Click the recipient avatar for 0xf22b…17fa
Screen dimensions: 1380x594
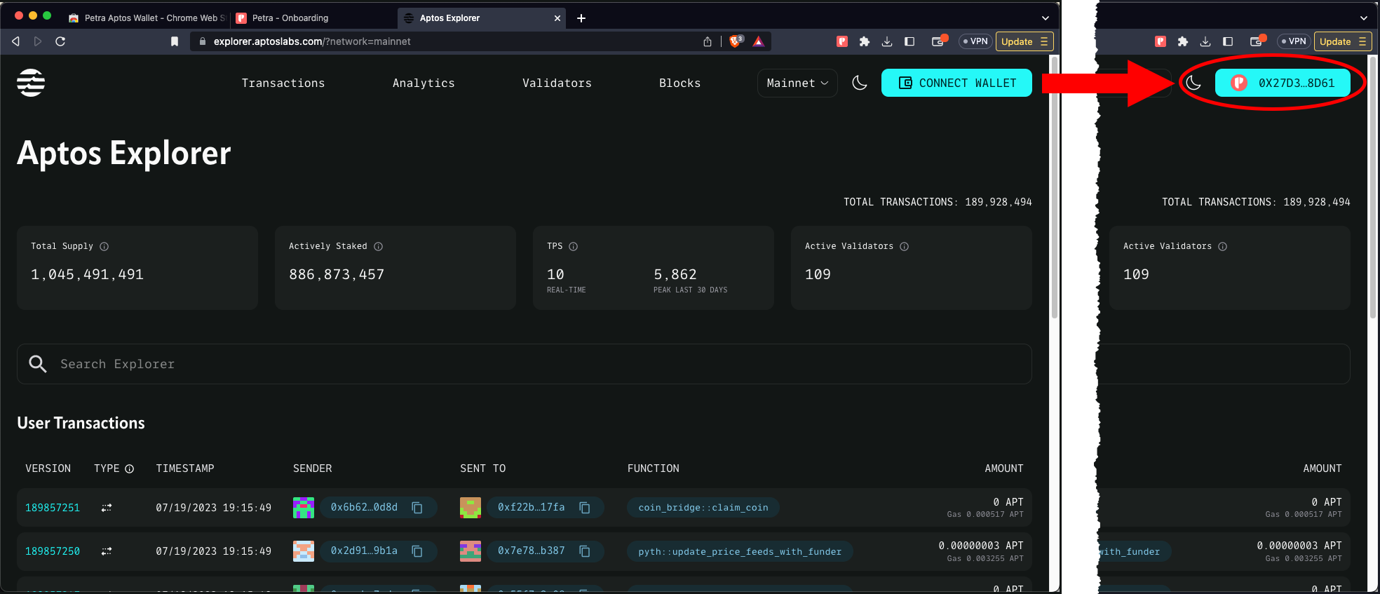[471, 508]
